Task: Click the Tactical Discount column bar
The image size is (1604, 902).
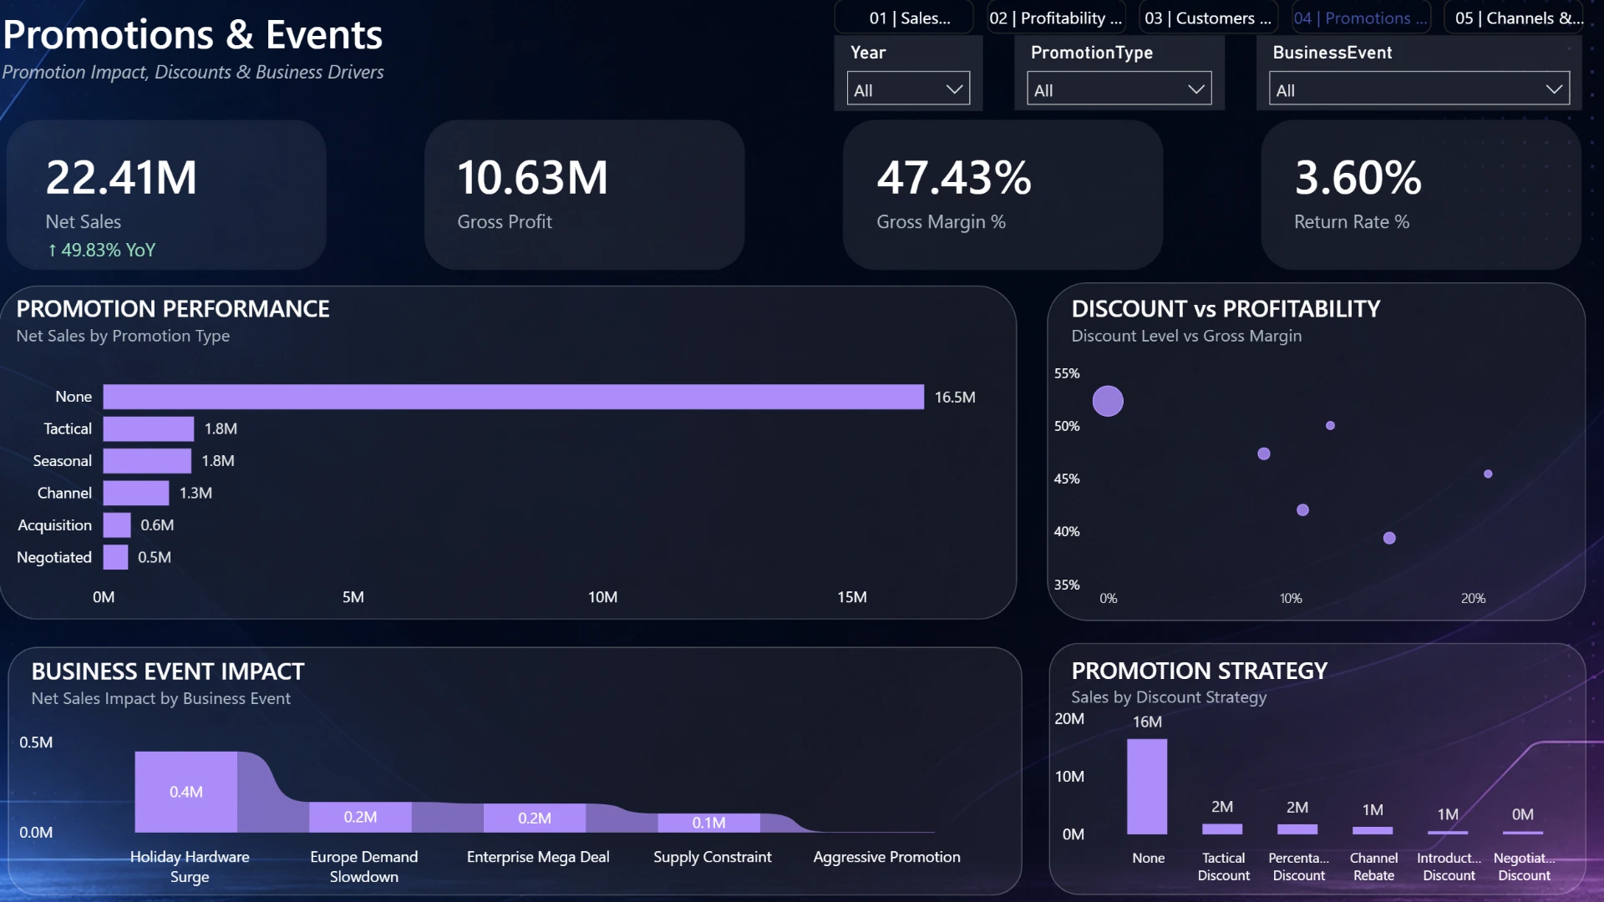Action: (x=1222, y=829)
